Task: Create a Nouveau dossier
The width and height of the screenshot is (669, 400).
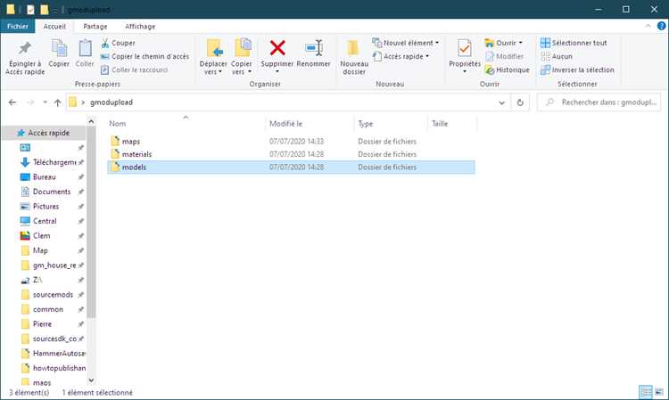Action: pos(354,57)
